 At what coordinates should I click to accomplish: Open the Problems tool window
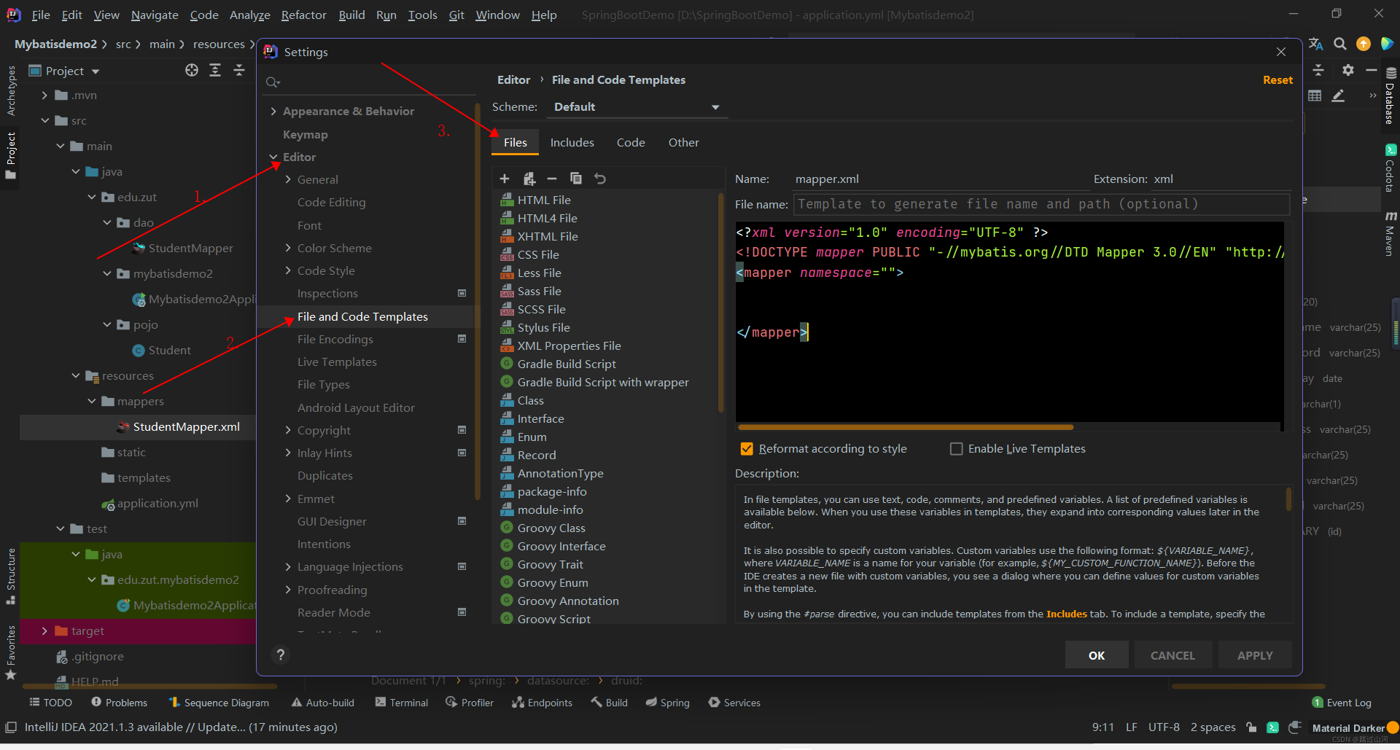pyautogui.click(x=119, y=703)
